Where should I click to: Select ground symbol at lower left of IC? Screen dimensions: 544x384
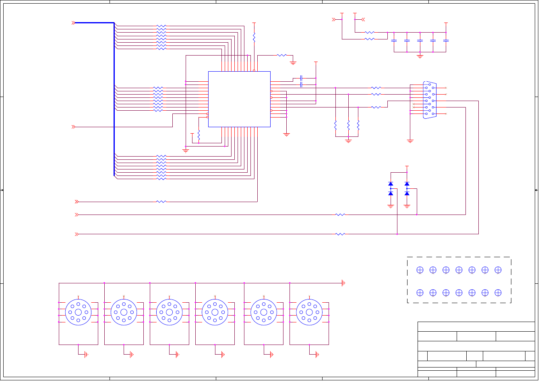coord(186,151)
